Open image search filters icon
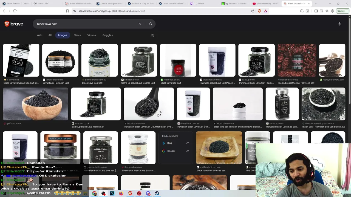This screenshot has height=197, width=351. point(153,35)
